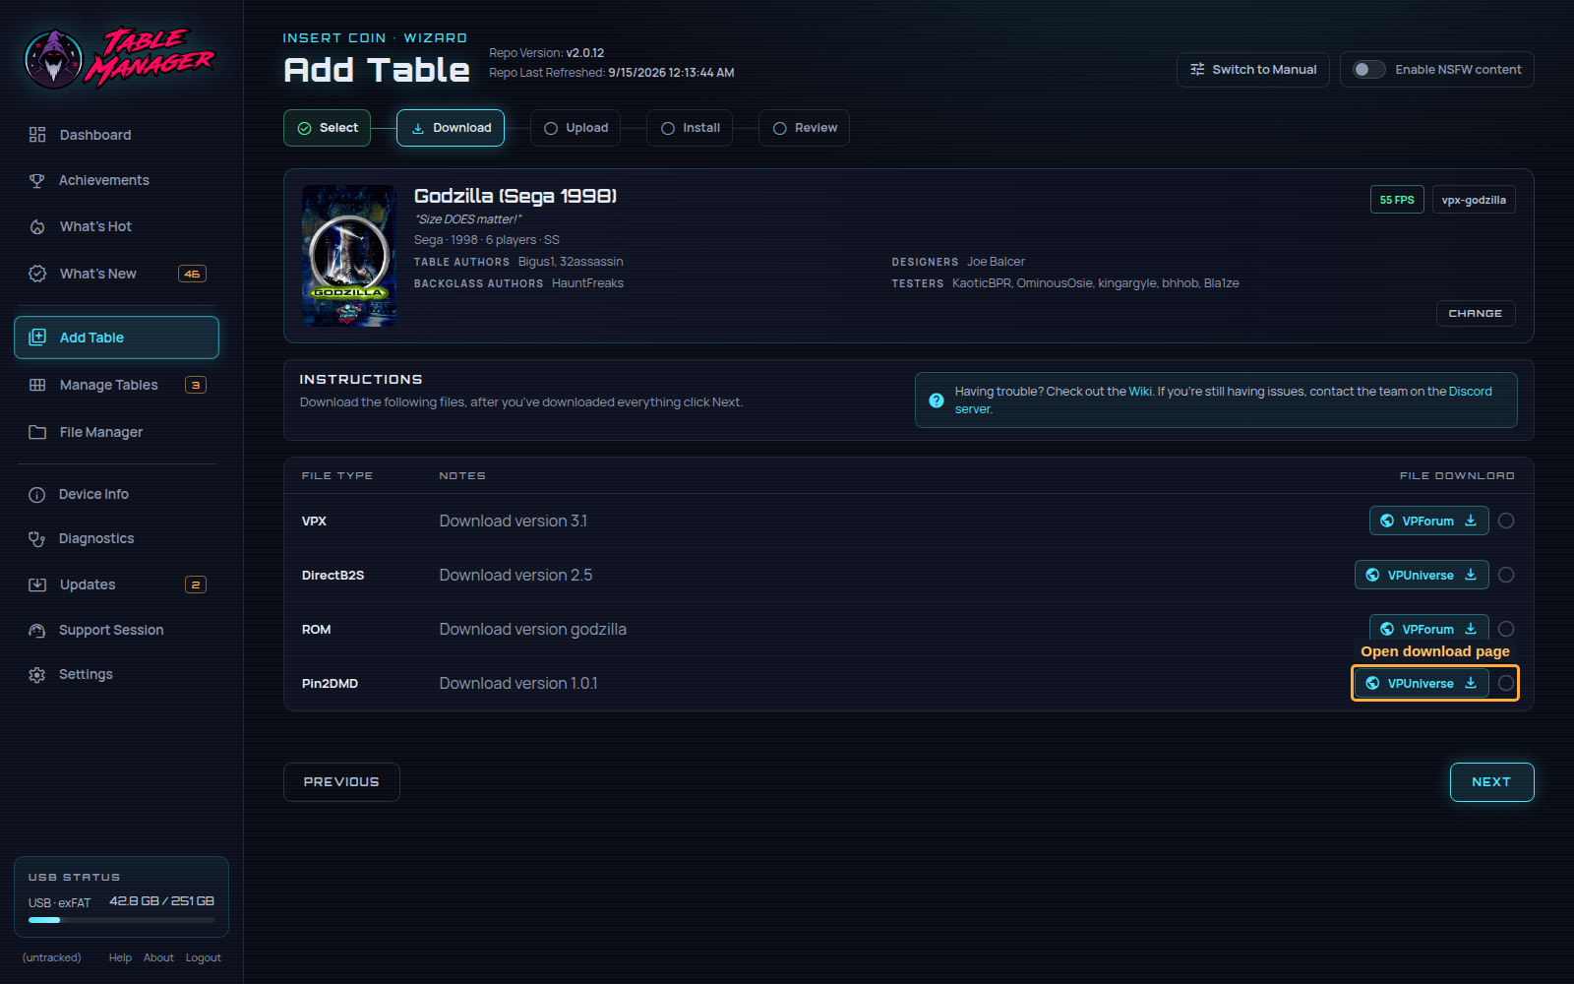Image resolution: width=1574 pixels, height=984 pixels.
Task: Click the vpx-godzilla tag
Action: coord(1474,200)
